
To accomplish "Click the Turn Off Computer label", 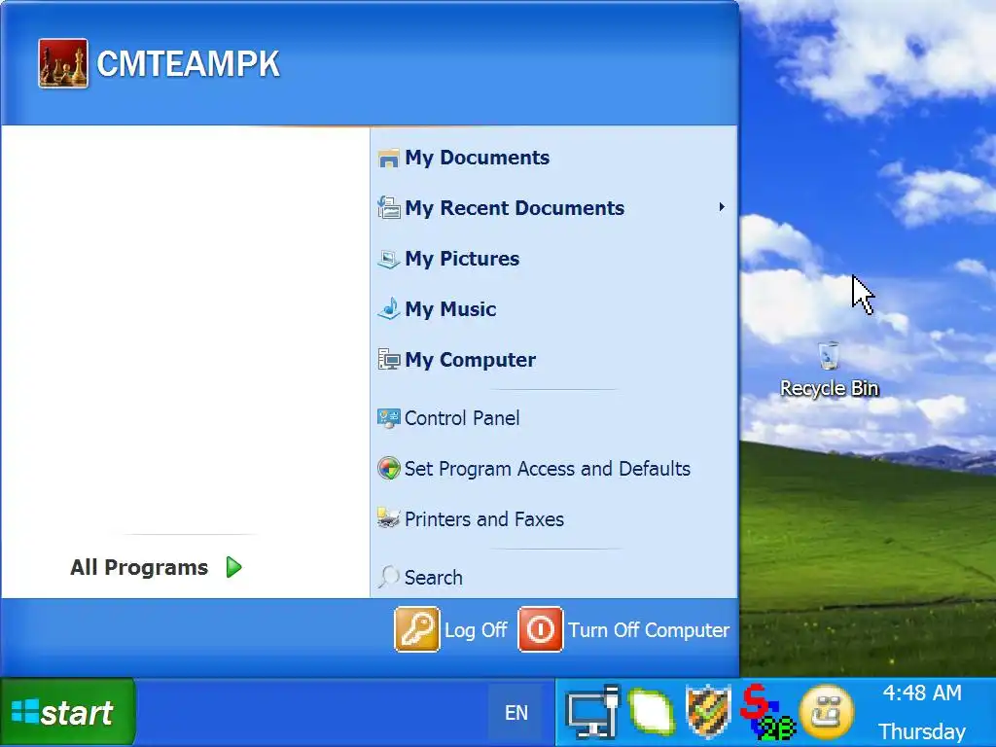I will [649, 630].
